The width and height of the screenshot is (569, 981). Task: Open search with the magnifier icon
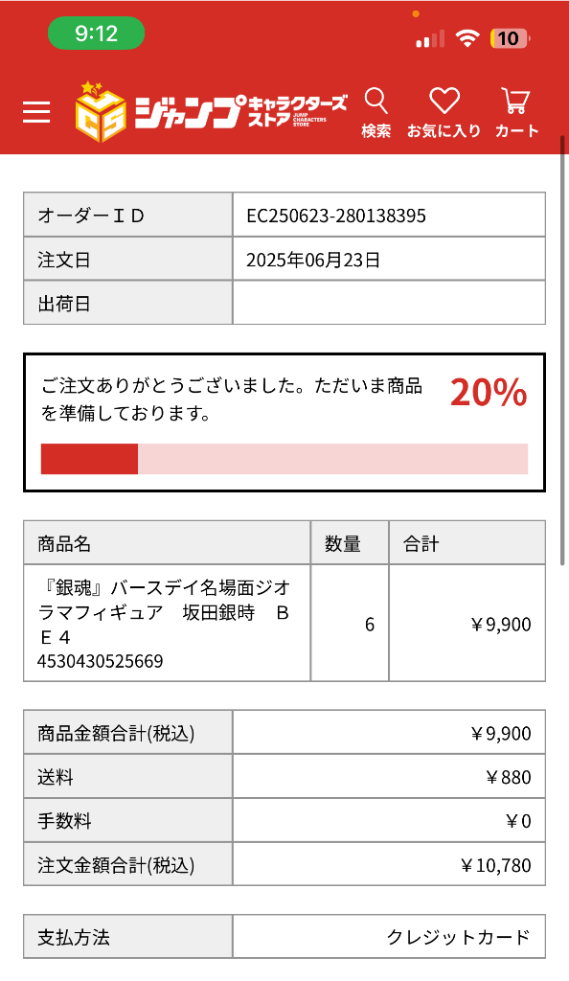[x=376, y=101]
